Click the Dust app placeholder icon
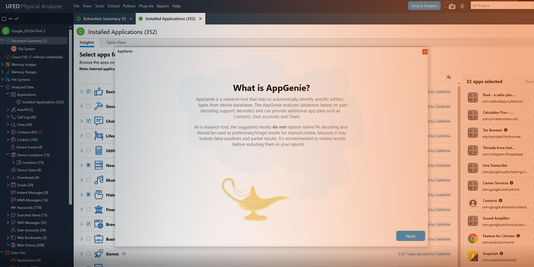The height and width of the screenshot is (267, 534). tap(473, 97)
